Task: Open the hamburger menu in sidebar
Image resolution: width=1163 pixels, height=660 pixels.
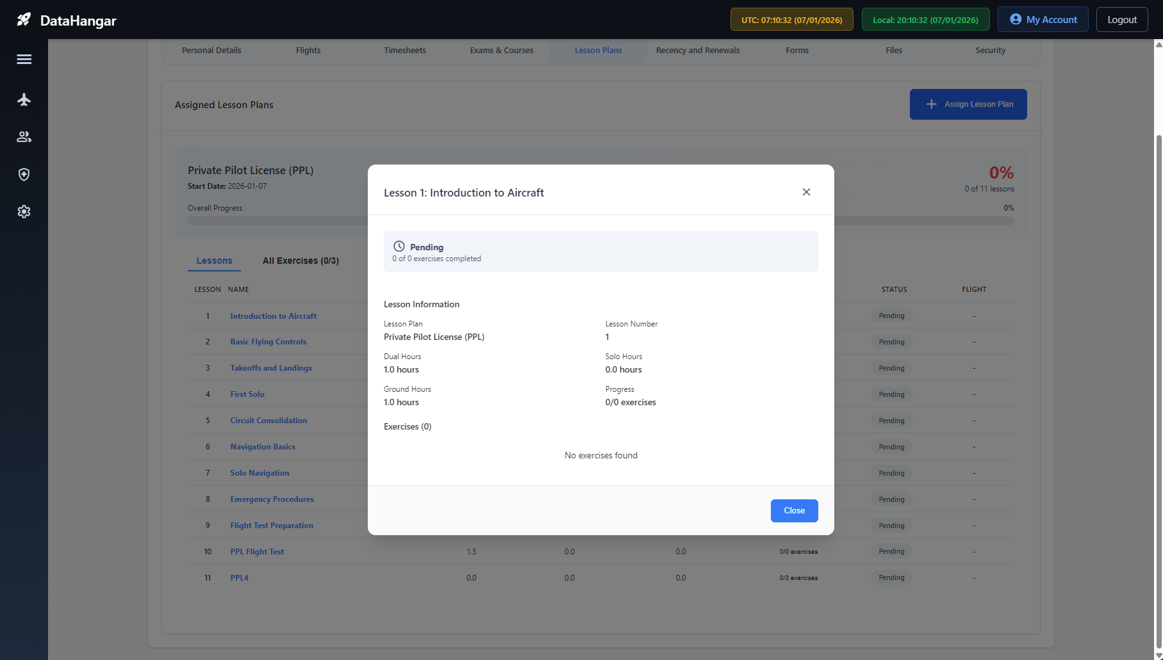Action: point(24,60)
